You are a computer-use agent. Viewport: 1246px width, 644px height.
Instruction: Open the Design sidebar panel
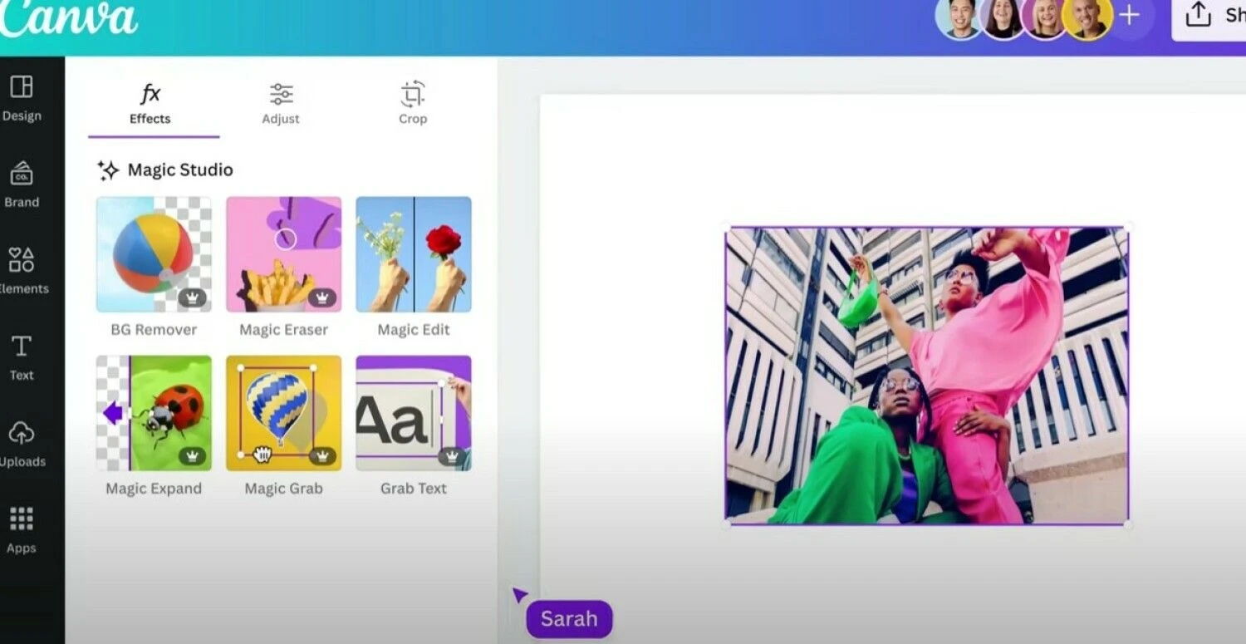coord(22,97)
